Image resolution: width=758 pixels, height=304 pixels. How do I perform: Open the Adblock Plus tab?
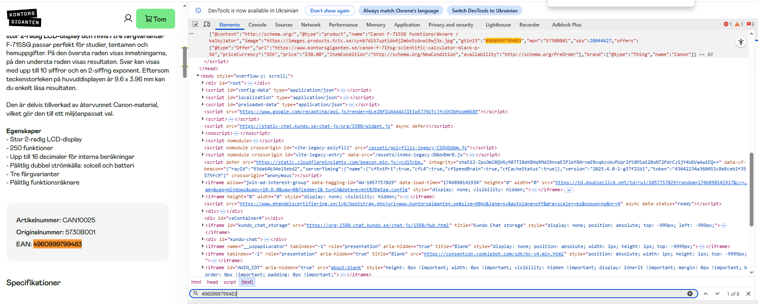click(x=567, y=25)
